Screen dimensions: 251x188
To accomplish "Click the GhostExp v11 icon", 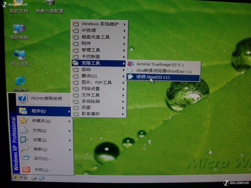I will pyautogui.click(x=131, y=70).
